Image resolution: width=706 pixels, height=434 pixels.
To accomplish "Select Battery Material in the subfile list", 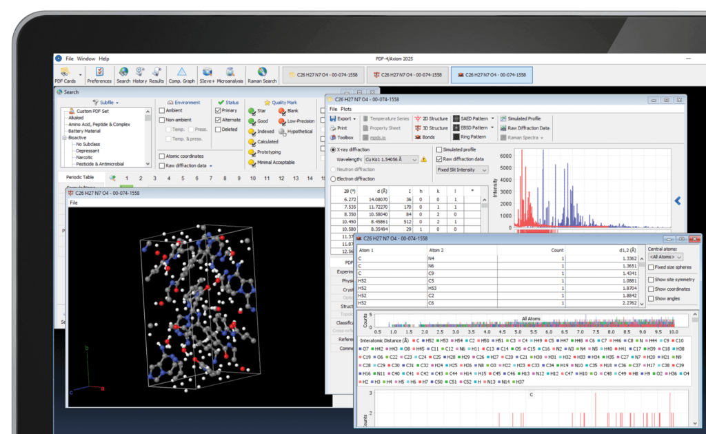I will click(x=85, y=131).
